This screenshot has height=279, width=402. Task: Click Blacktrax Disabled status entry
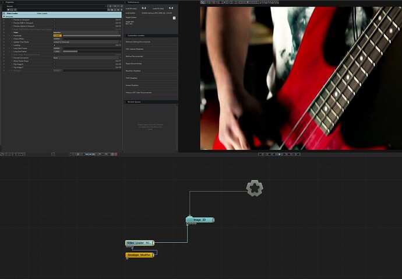151,71
